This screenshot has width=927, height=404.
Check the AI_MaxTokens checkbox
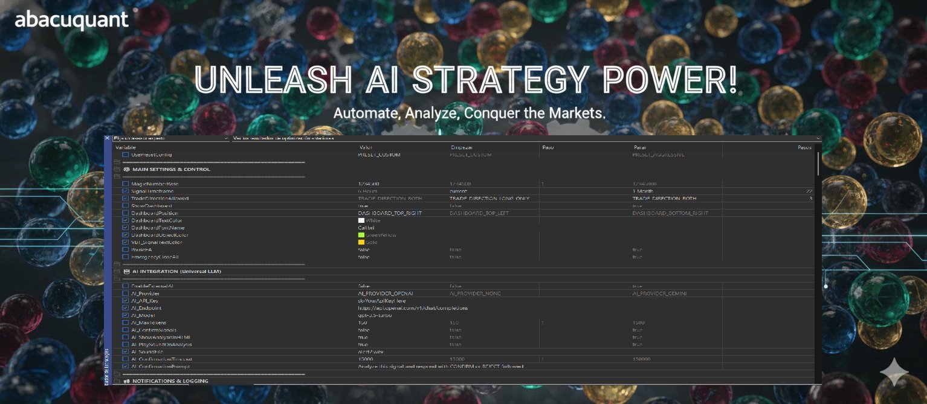pos(126,322)
